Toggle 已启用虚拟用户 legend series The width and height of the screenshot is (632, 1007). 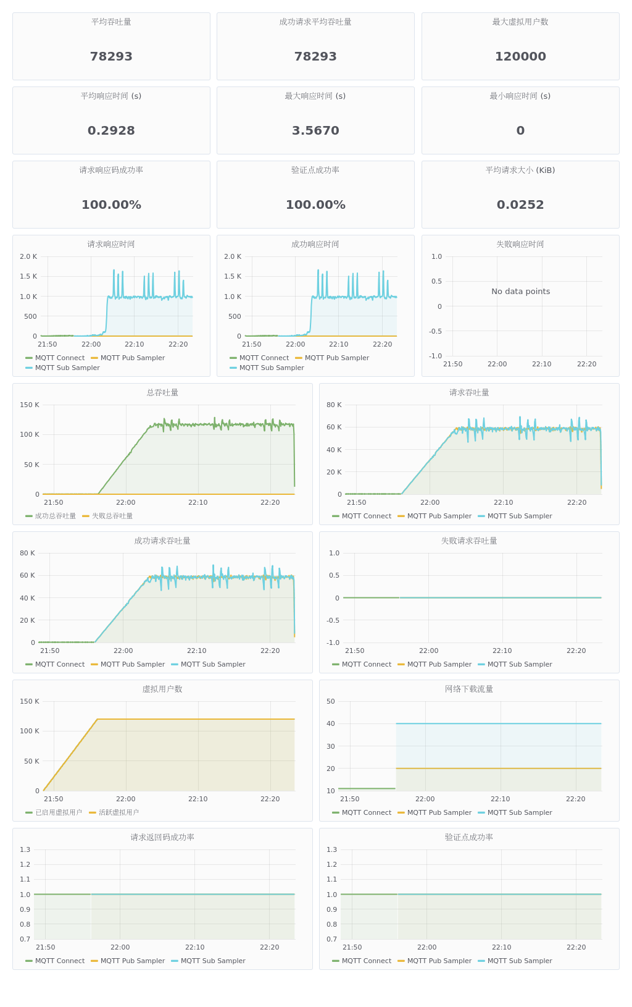[59, 812]
